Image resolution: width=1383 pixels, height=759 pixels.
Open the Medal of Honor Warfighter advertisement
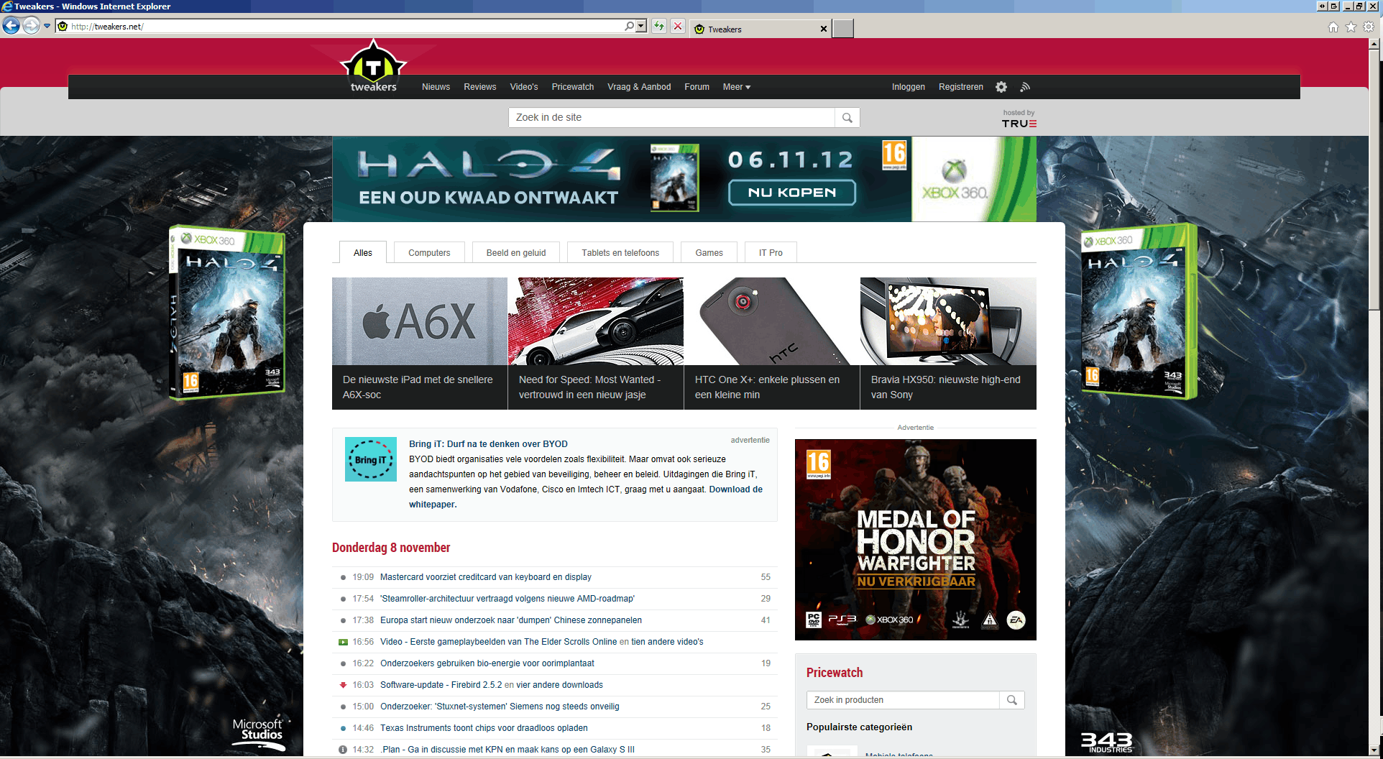916,540
